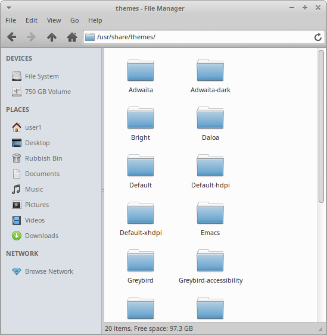Select the Emacs theme folder

(x=210, y=219)
